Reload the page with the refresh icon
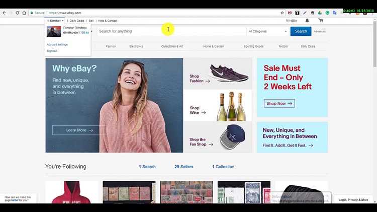Image resolution: width=377 pixels, height=212 pixels. click(x=17, y=13)
